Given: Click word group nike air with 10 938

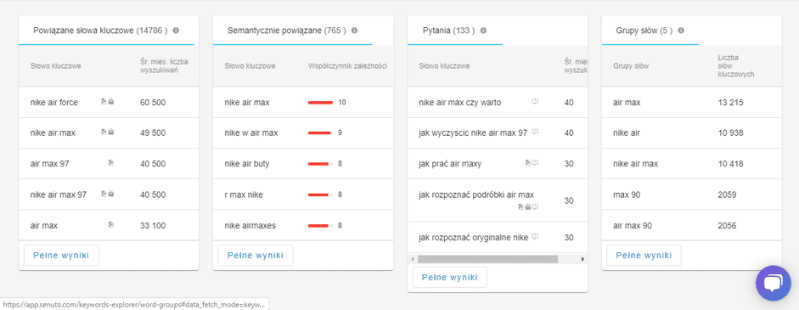Looking at the screenshot, I should (627, 133).
